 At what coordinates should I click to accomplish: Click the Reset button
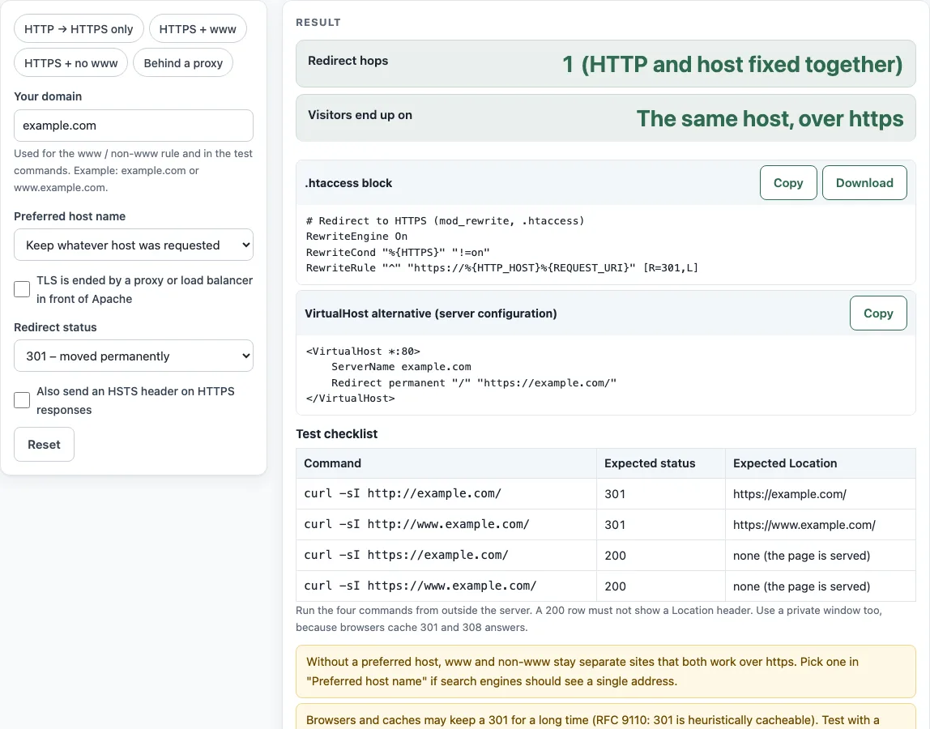click(x=44, y=444)
